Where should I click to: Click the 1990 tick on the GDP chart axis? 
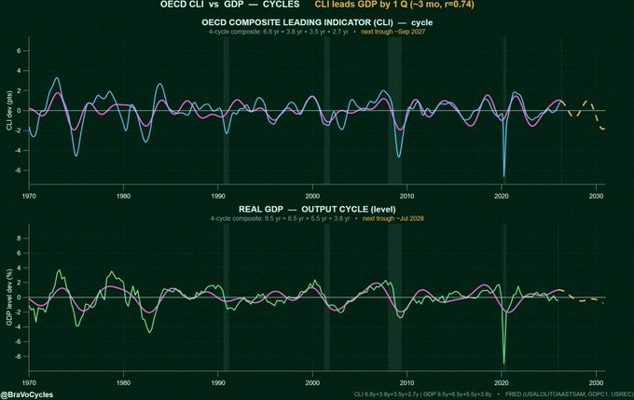(218, 382)
